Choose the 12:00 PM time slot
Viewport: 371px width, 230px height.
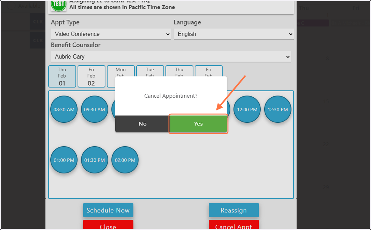247,109
